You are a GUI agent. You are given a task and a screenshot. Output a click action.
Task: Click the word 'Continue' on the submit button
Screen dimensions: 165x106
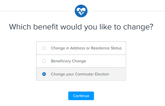pyautogui.click(x=81, y=96)
